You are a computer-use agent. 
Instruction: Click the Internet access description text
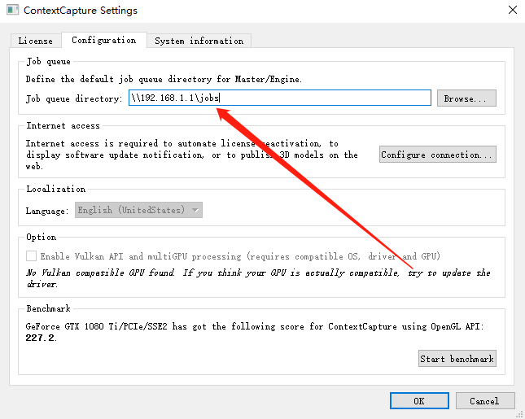[191, 155]
